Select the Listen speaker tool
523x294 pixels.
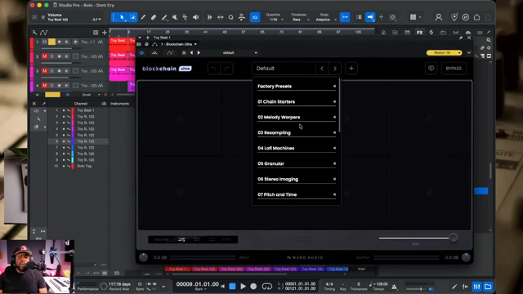(196, 17)
